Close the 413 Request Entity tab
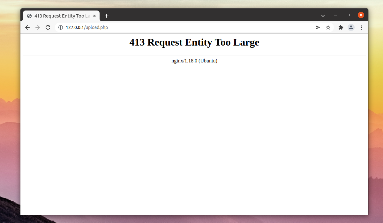The image size is (383, 223). click(94, 16)
